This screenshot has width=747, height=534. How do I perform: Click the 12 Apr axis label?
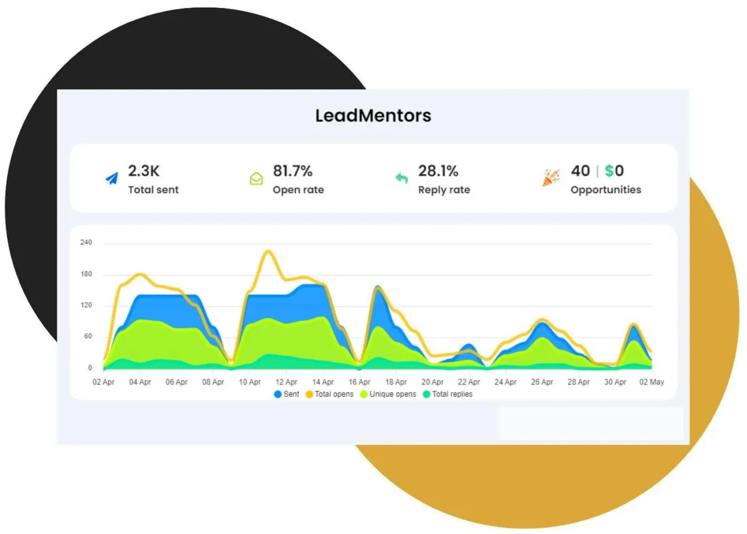(286, 383)
